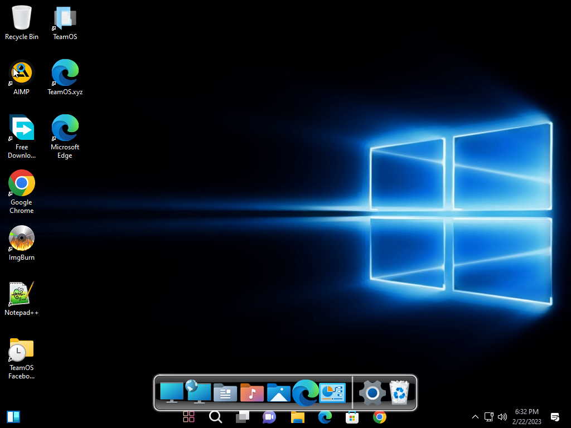Image resolution: width=571 pixels, height=428 pixels.
Task: Select the TeamOS Facebook folder shortcut
Action: point(22,359)
